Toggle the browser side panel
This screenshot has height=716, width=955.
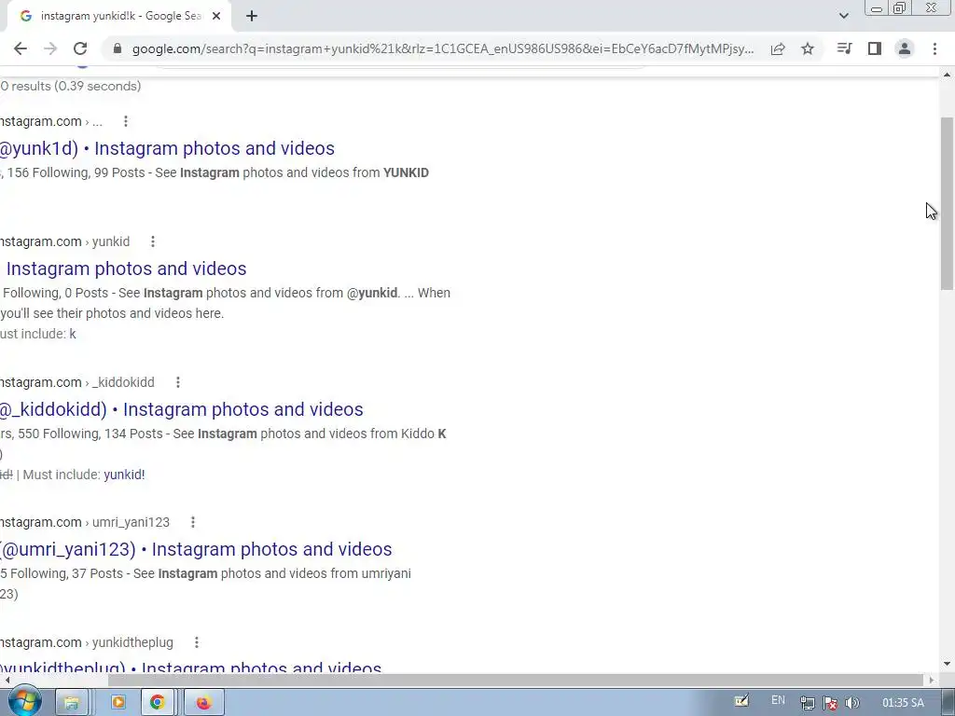click(875, 48)
